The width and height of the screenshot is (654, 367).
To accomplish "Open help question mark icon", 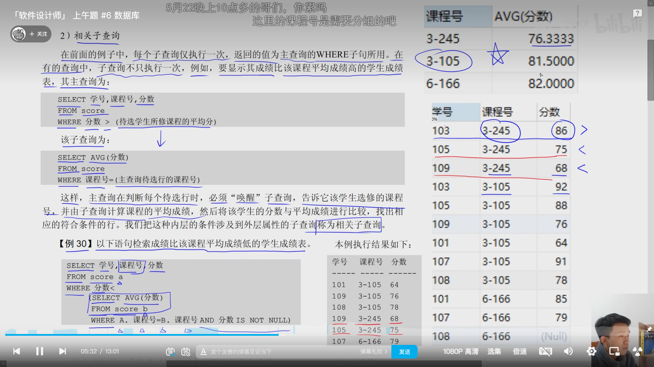I will coord(637,13).
